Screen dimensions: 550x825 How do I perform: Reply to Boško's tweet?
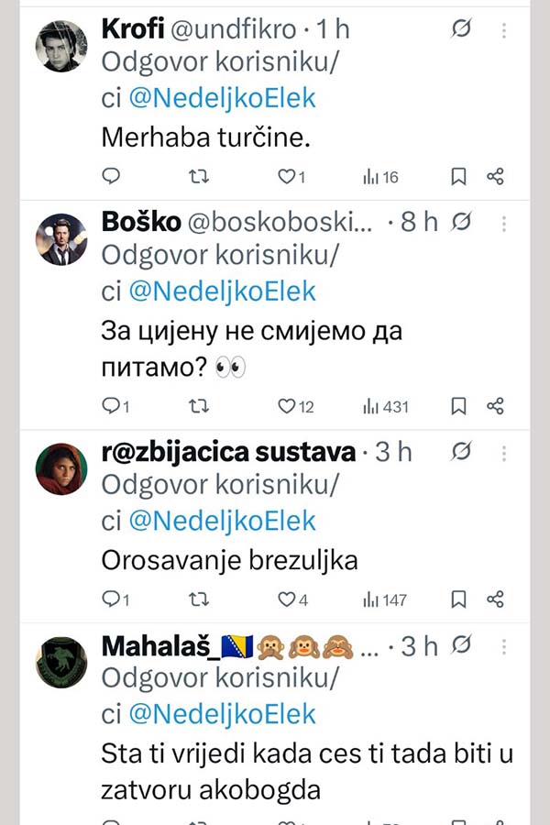coord(111,406)
